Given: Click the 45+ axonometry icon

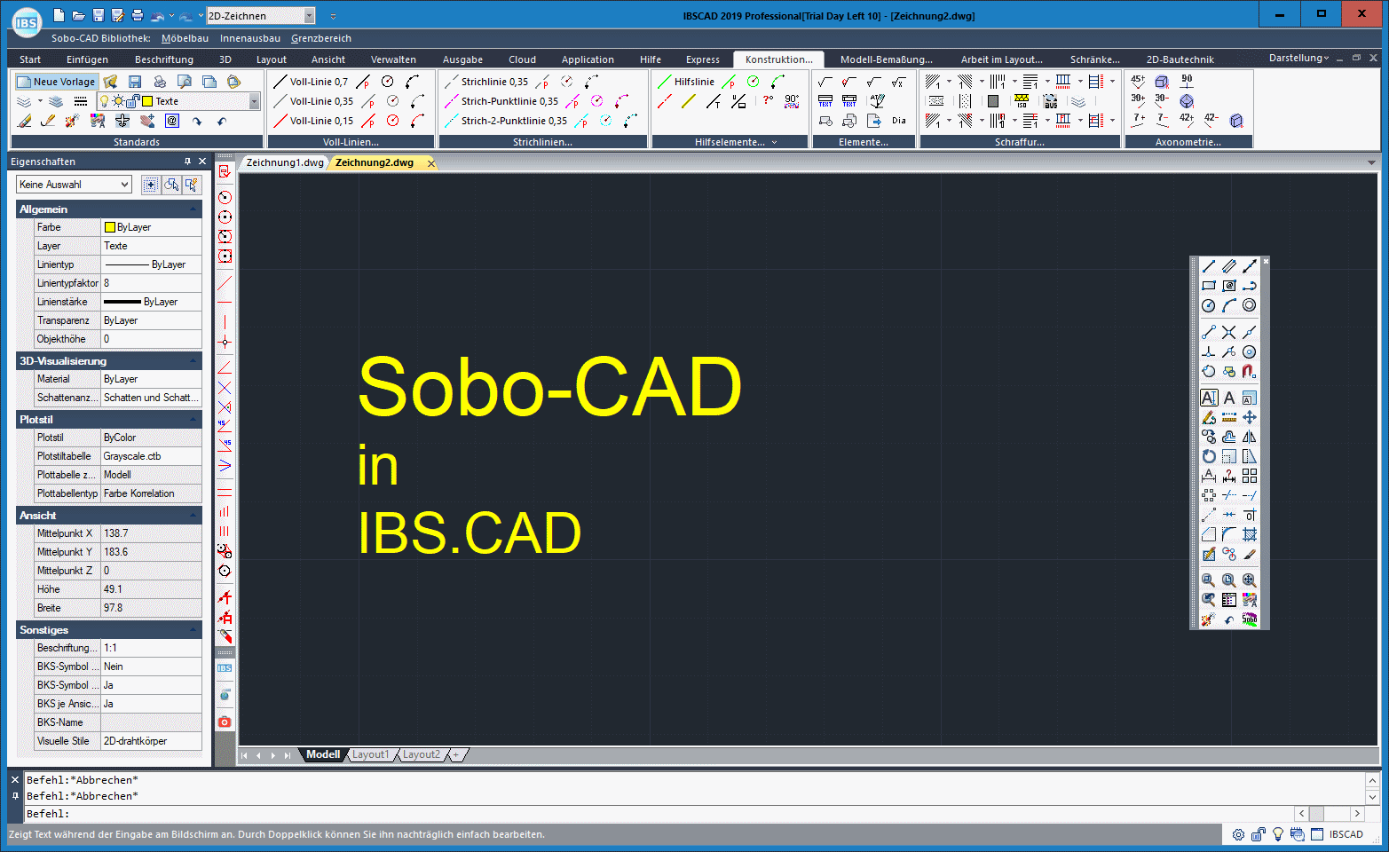Looking at the screenshot, I should pyautogui.click(x=1138, y=81).
